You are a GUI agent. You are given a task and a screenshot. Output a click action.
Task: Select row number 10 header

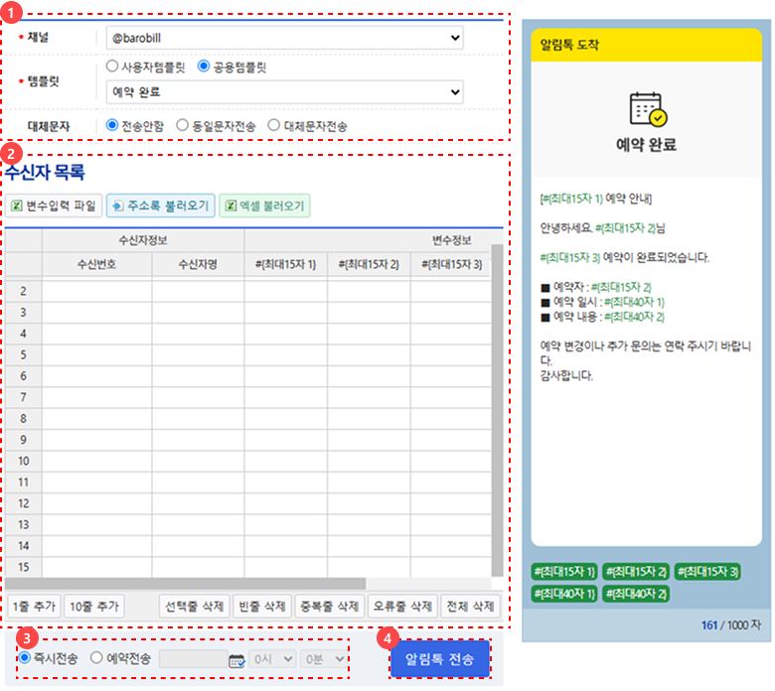pos(23,462)
